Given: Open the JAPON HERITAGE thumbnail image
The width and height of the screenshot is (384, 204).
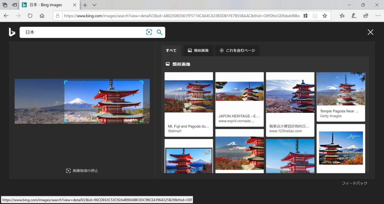Looking at the screenshot, I should tap(240, 91).
